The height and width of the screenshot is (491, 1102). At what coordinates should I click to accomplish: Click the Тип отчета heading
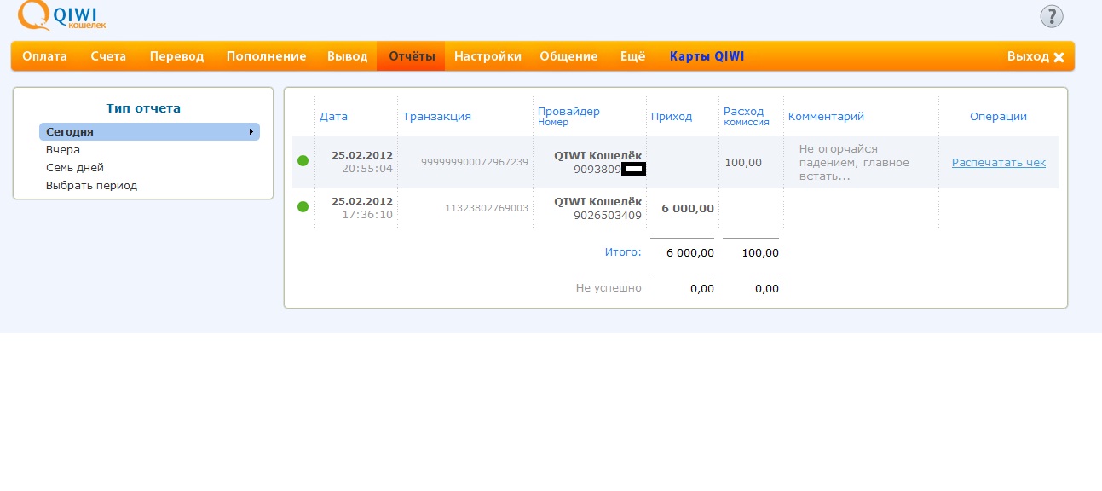pos(143,108)
